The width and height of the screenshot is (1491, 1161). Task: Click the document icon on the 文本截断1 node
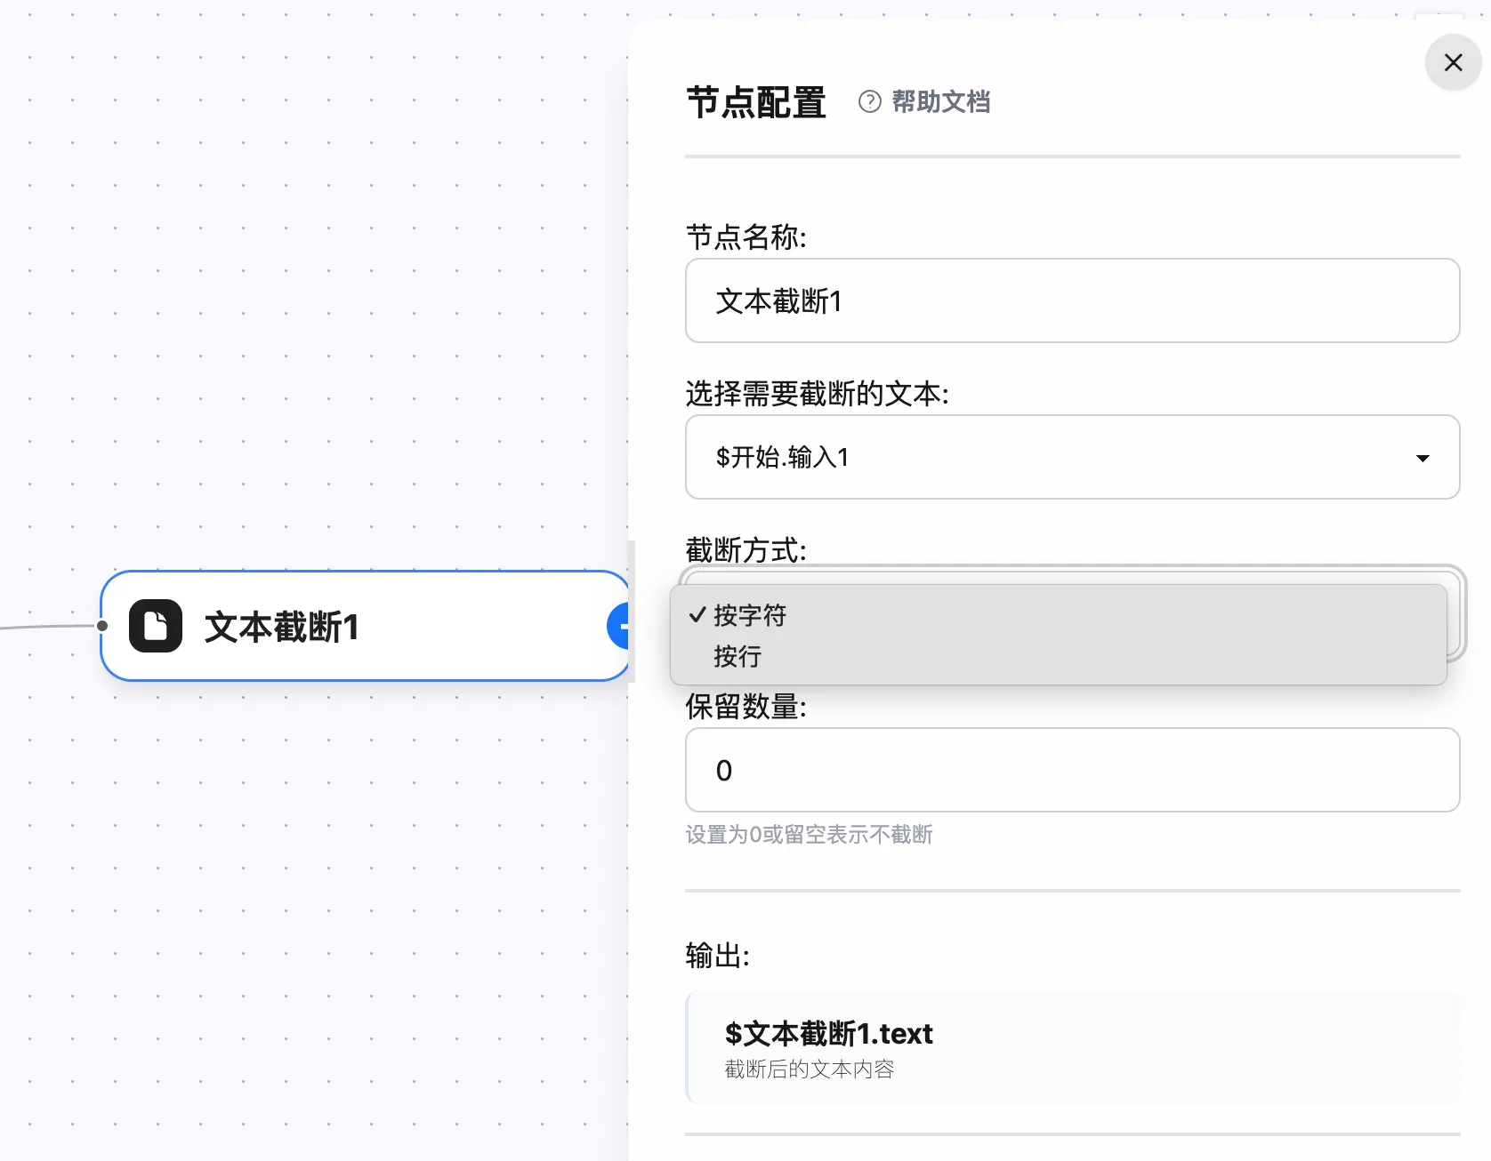point(155,625)
